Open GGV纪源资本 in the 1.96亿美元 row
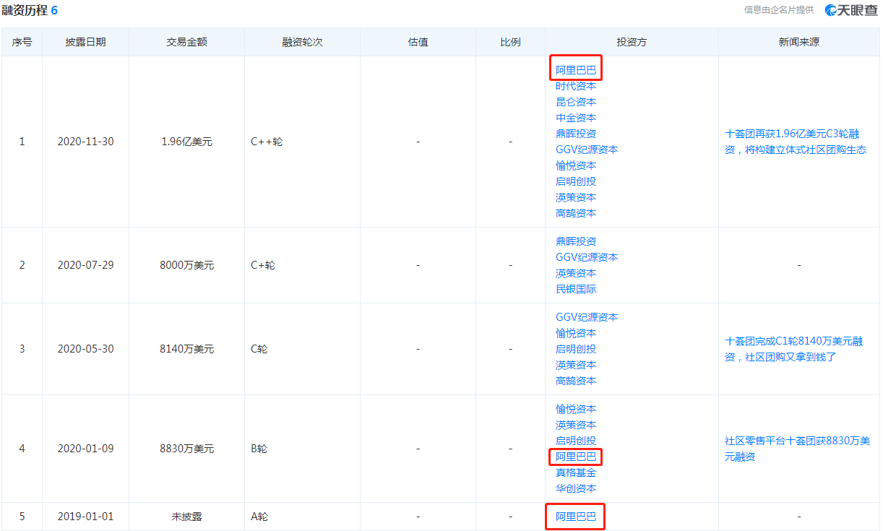The height and width of the screenshot is (531, 883). click(587, 150)
